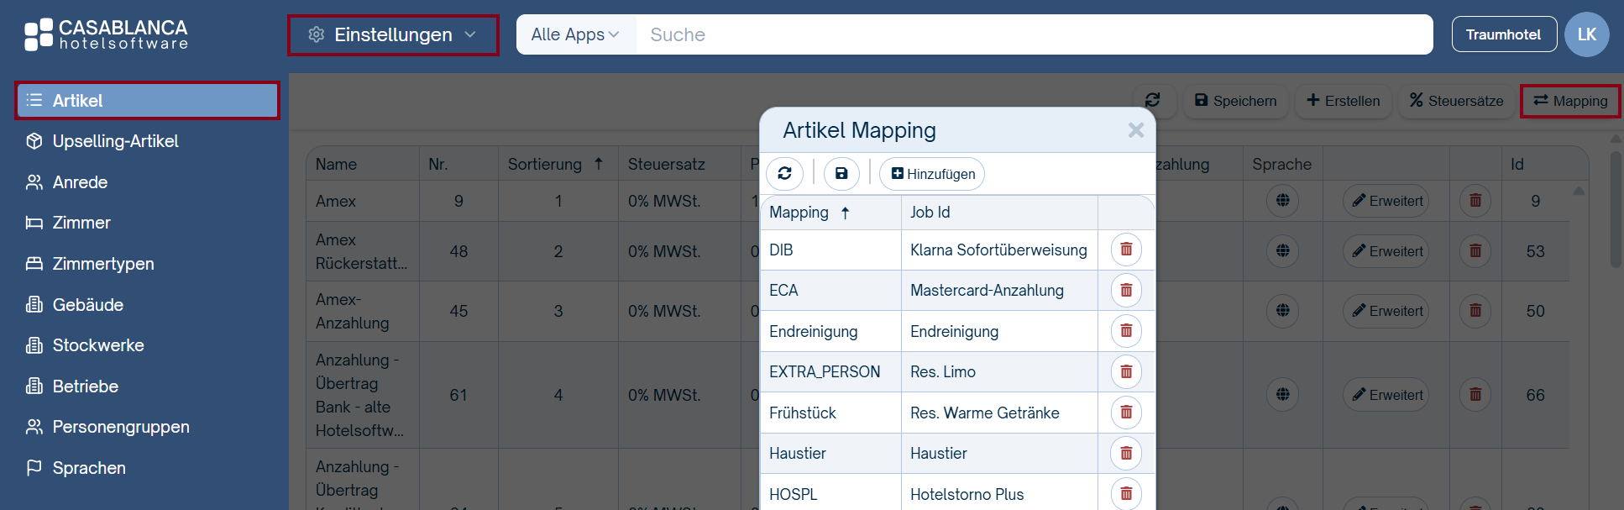This screenshot has height=510, width=1624.
Task: Click the page vertical scrollbar
Action: click(1616, 210)
